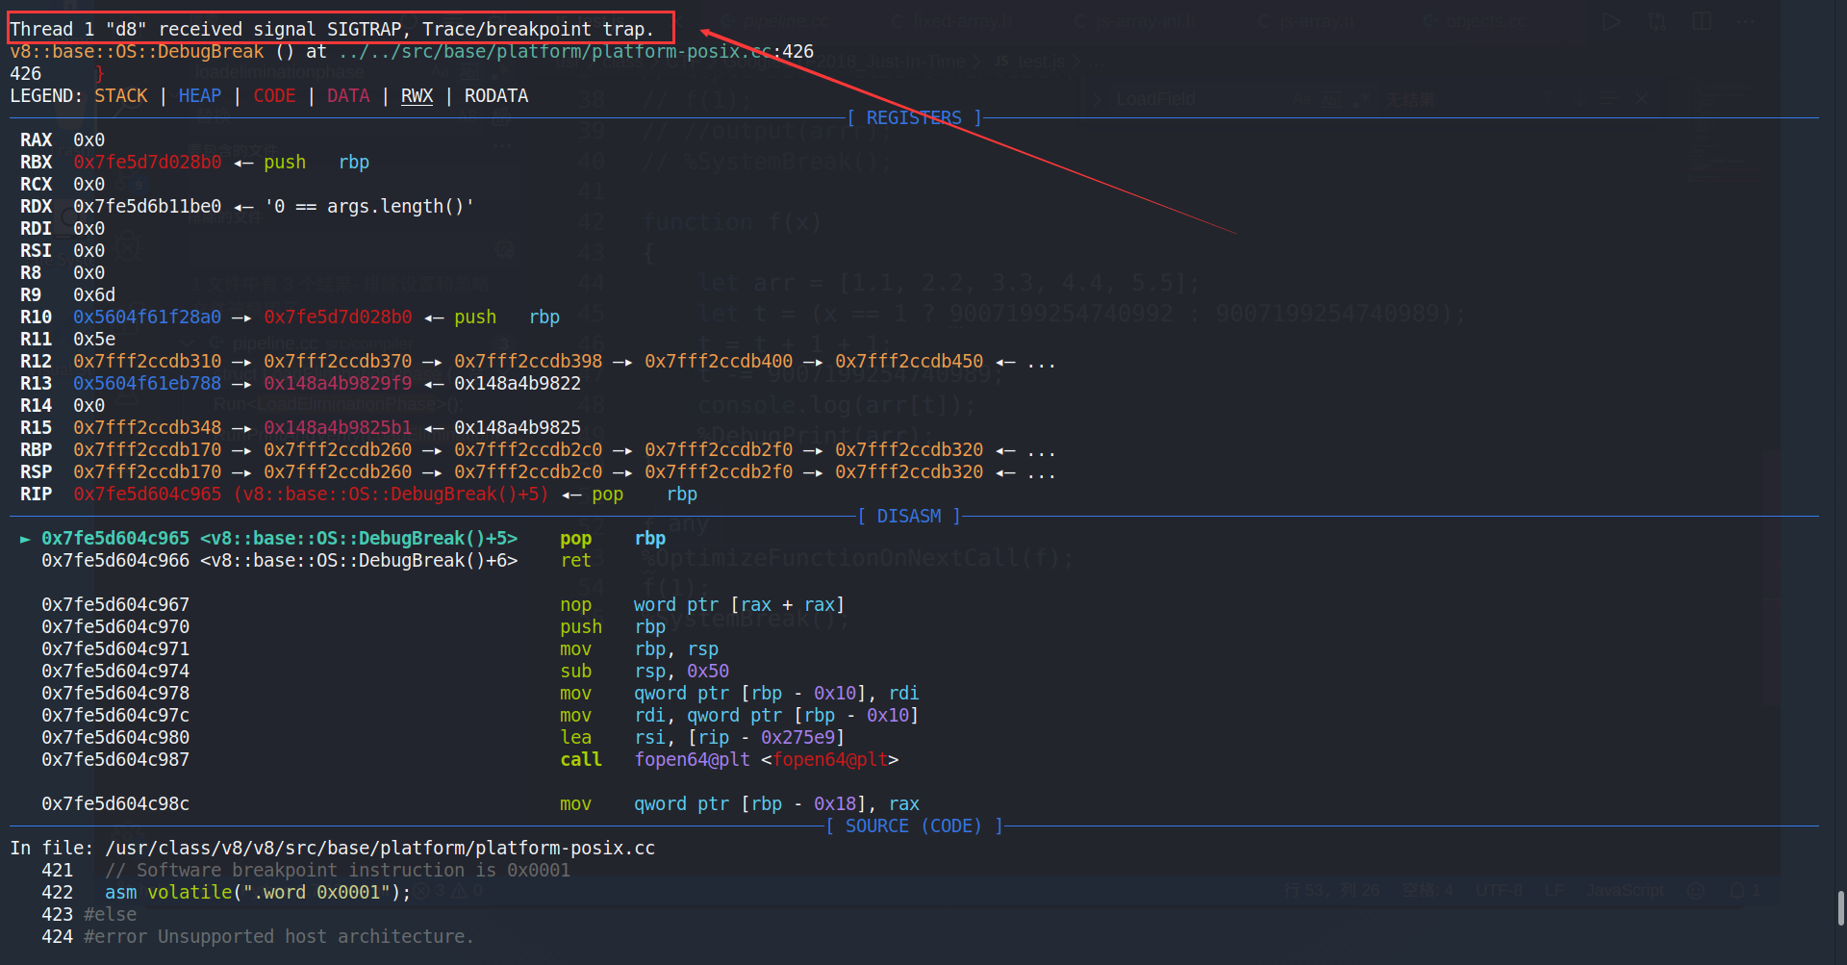Click the Run code play icon
The height and width of the screenshot is (965, 1847).
pyautogui.click(x=1611, y=21)
